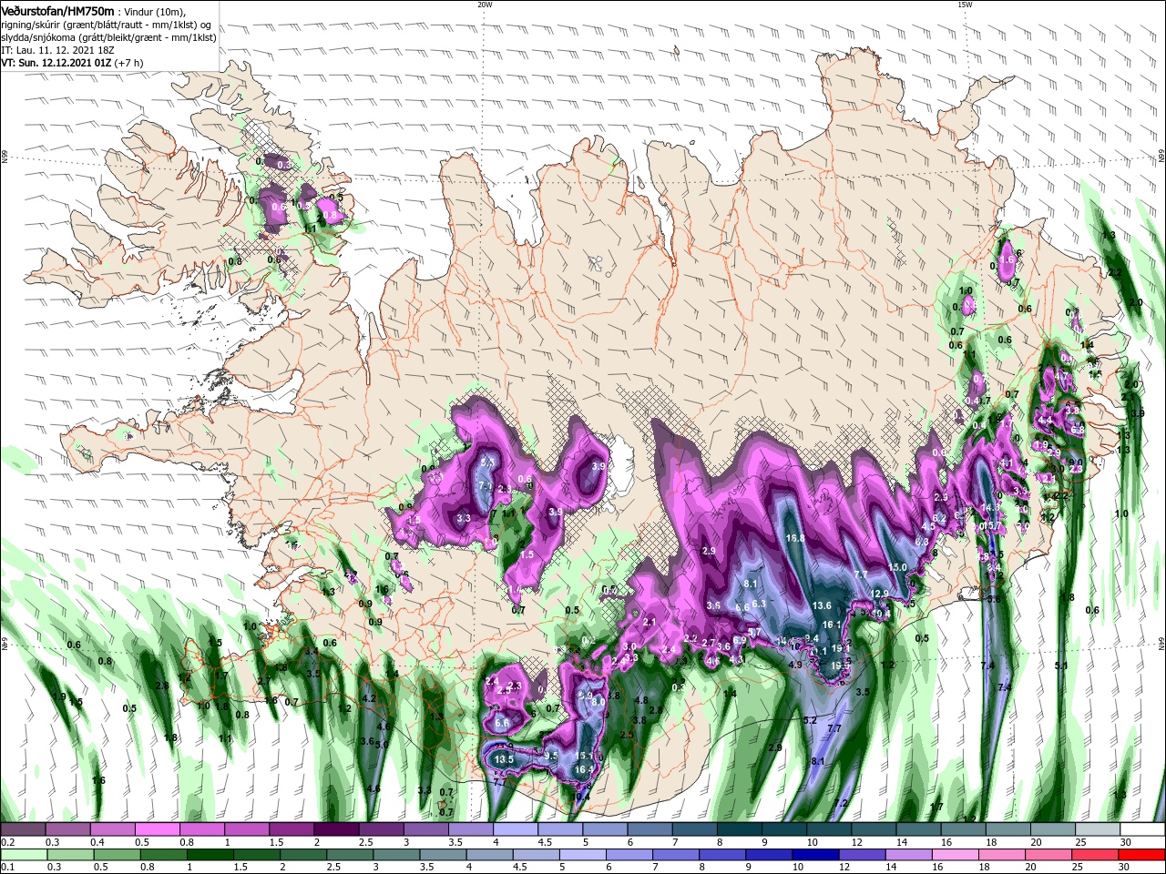Click the lavender 14 swatch in the lower legend row
1166x874 pixels.
coord(909,854)
